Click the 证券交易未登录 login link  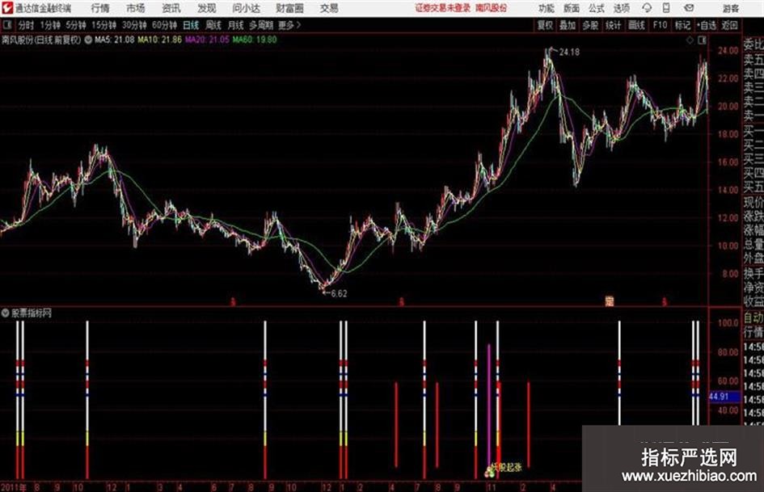443,8
